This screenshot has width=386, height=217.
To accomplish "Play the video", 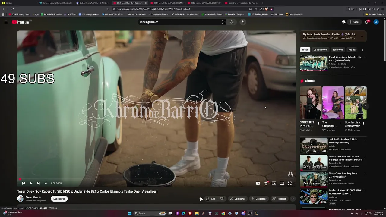I will coord(31,183).
